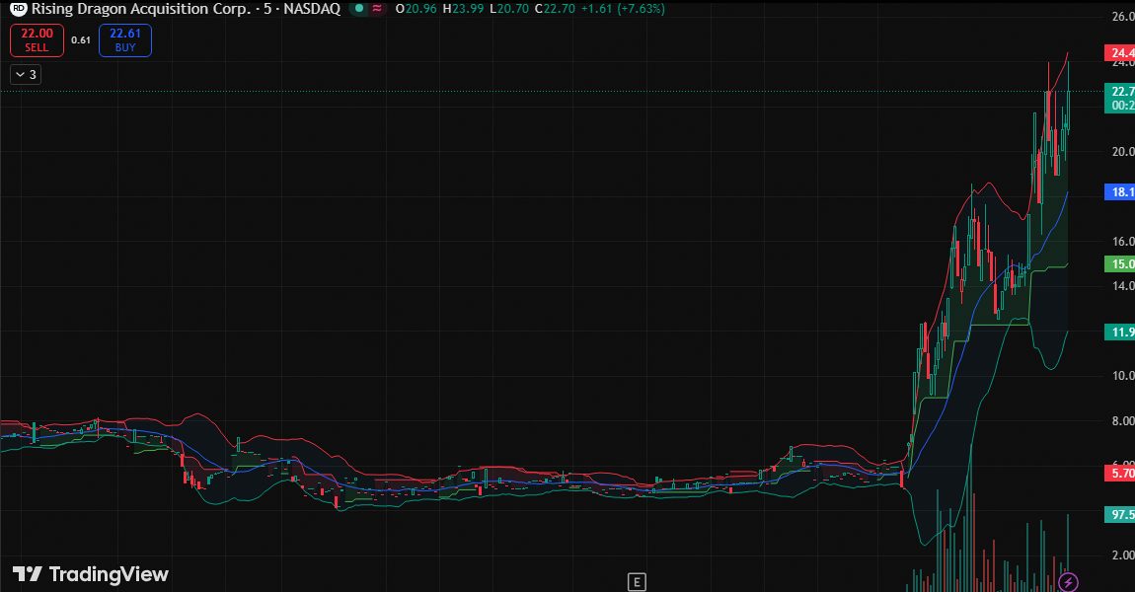The width and height of the screenshot is (1135, 592).
Task: Click the +1.61 (+7.63%) change text
Action: click(623, 9)
